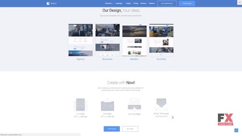Click the Landing Pages text label

click(135, 114)
